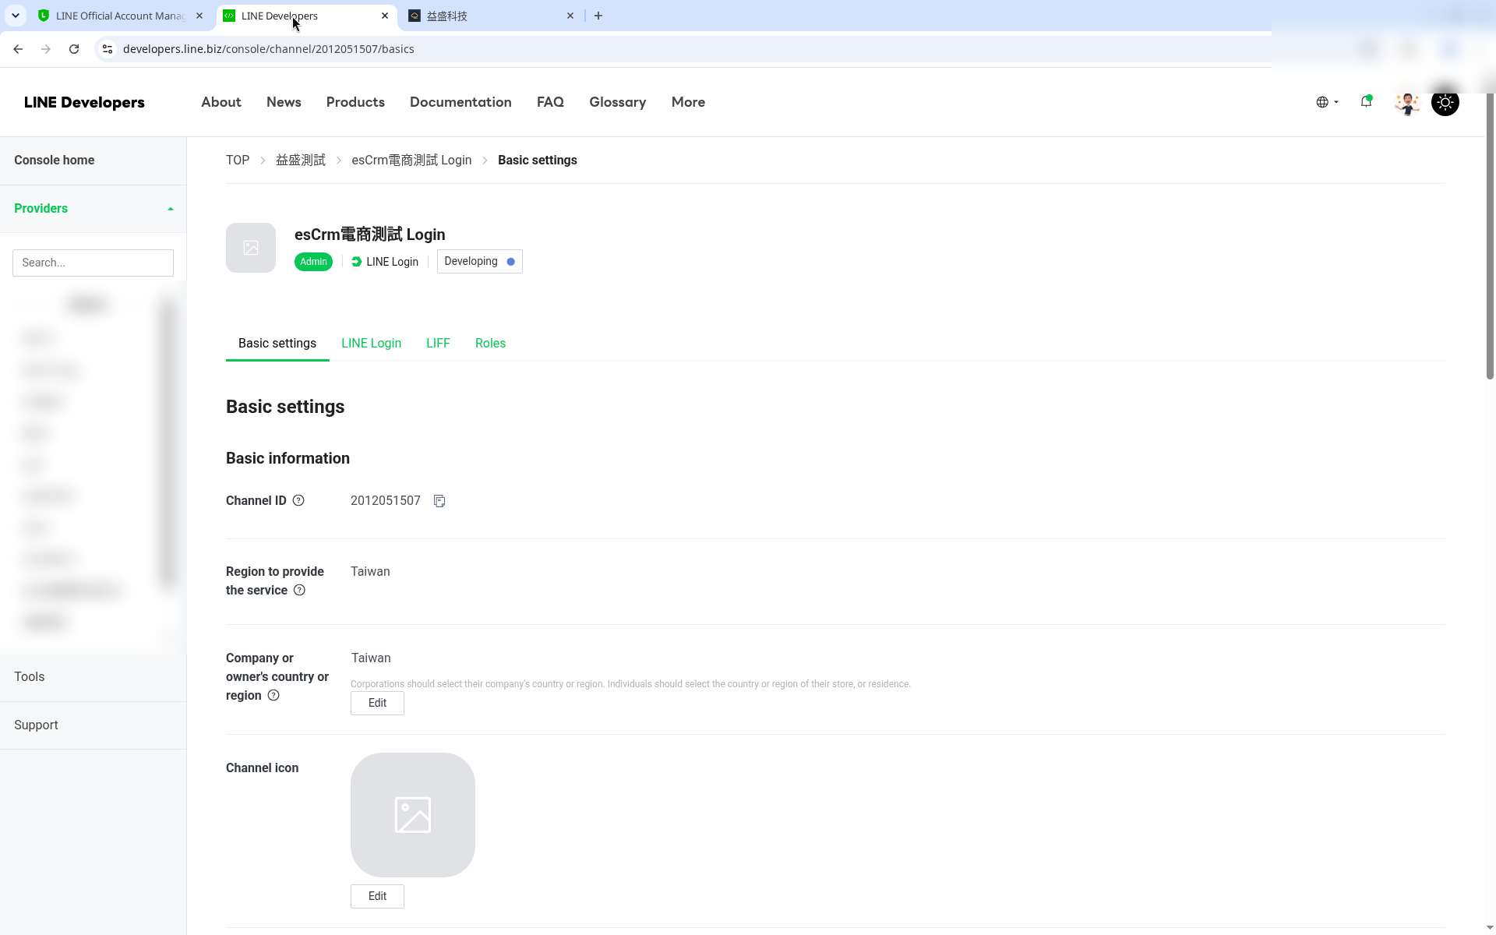
Task: Go to the FAQ page
Action: [x=550, y=102]
